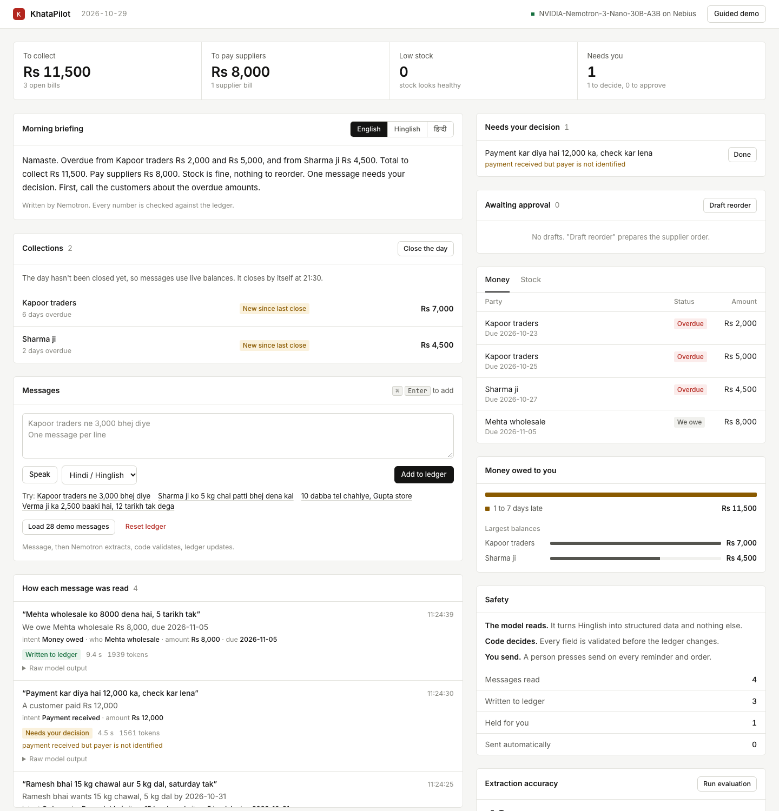Try sample 'Kapoor traders ne 3,000 bhej diye'

coord(94,496)
